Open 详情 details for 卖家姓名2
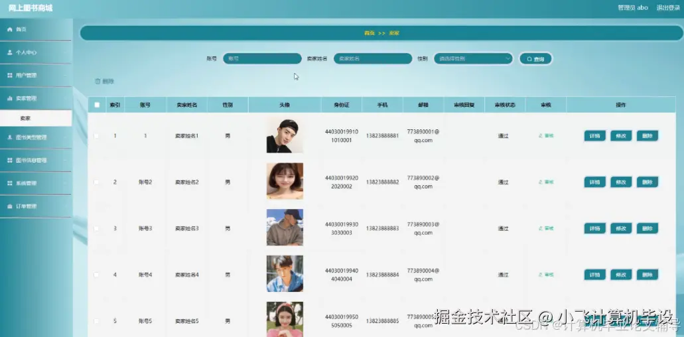This screenshot has width=684, height=337. 594,182
